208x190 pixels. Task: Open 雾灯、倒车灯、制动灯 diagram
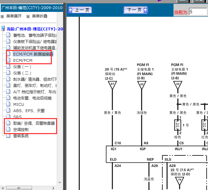[x=35, y=86]
